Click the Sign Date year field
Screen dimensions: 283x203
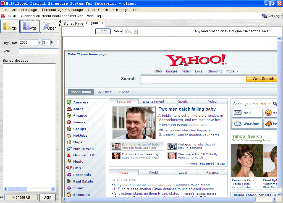[28, 43]
